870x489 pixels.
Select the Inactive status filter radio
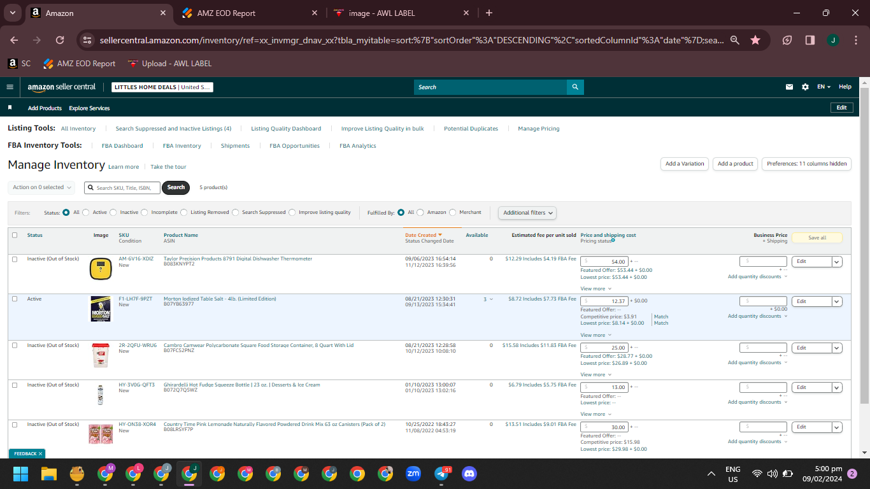tap(113, 213)
